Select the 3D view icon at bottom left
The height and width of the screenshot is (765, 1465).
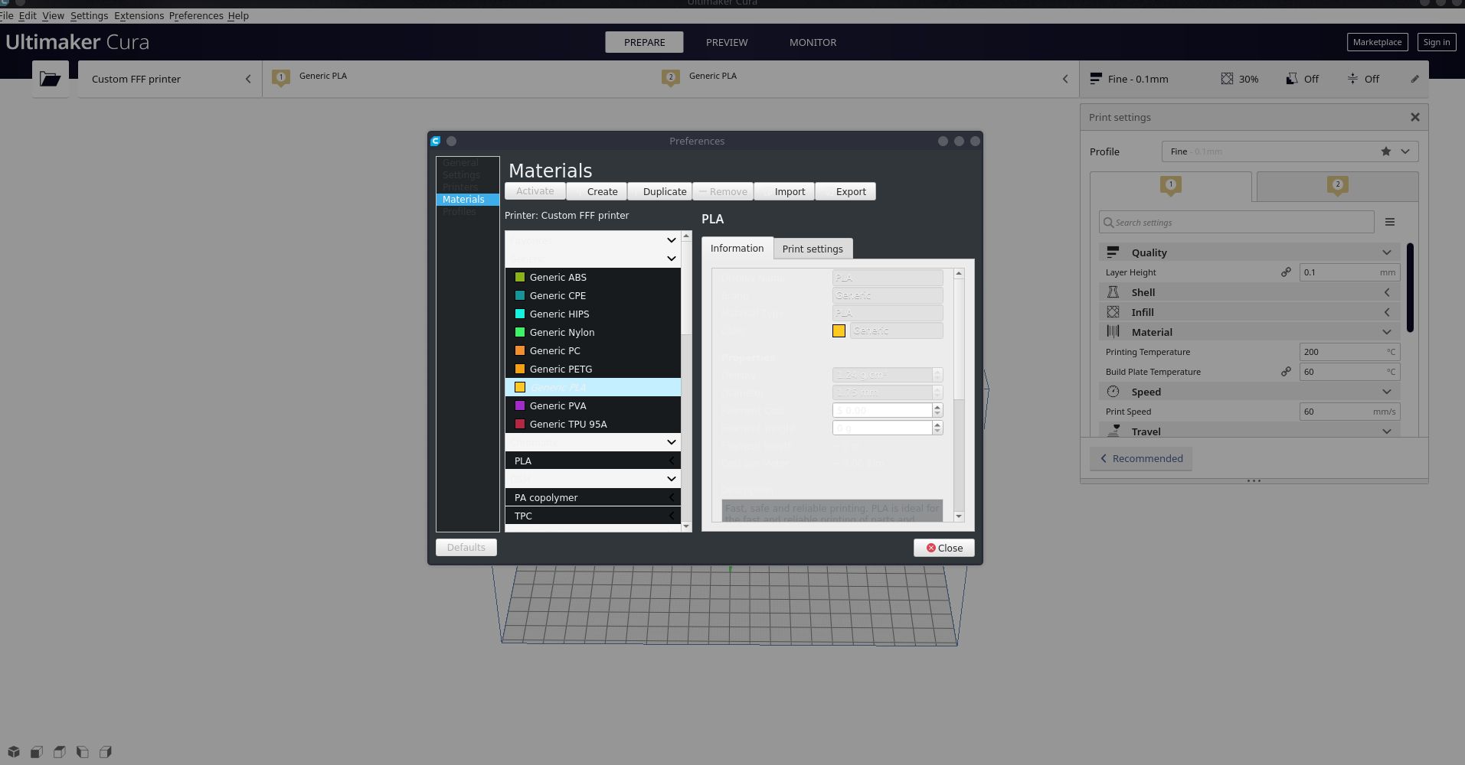tap(14, 752)
